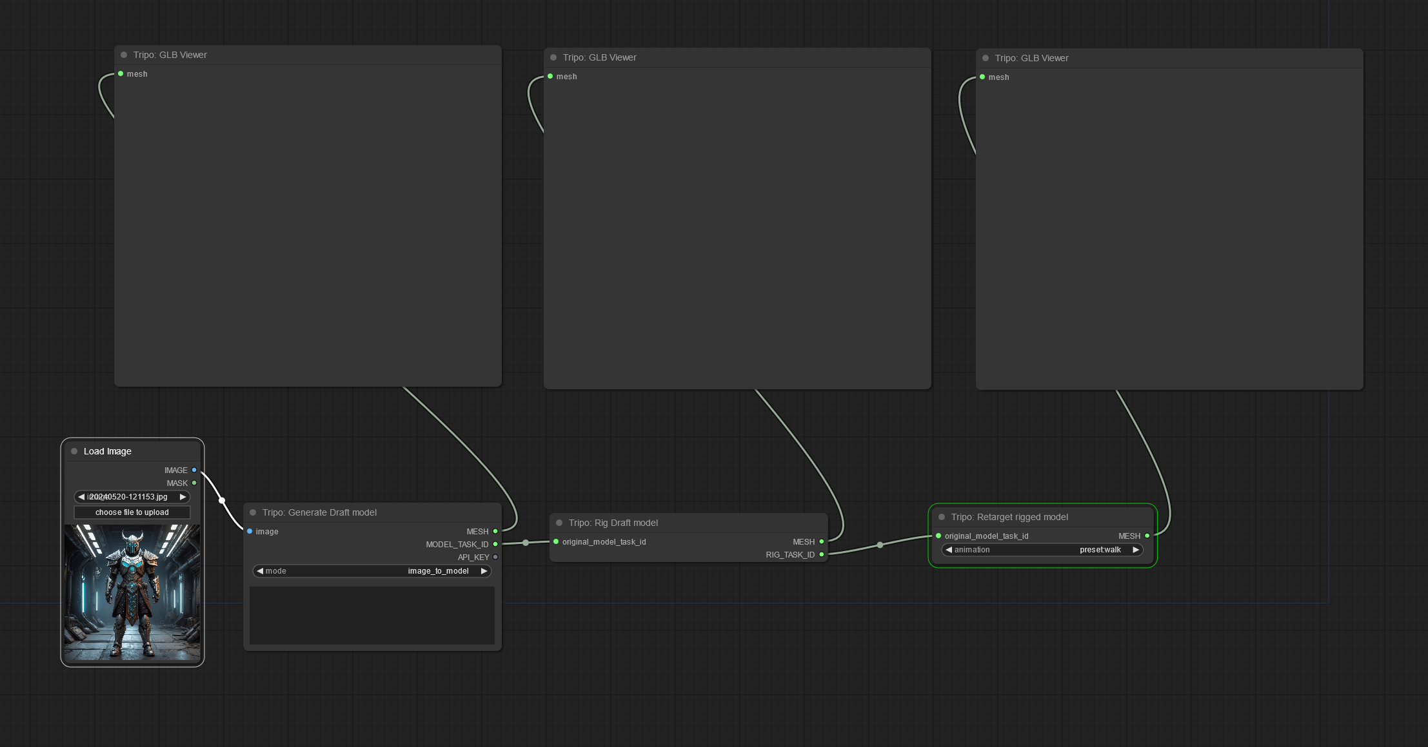The image size is (1428, 747).
Task: Click the armored warrior image preview
Action: [132, 592]
